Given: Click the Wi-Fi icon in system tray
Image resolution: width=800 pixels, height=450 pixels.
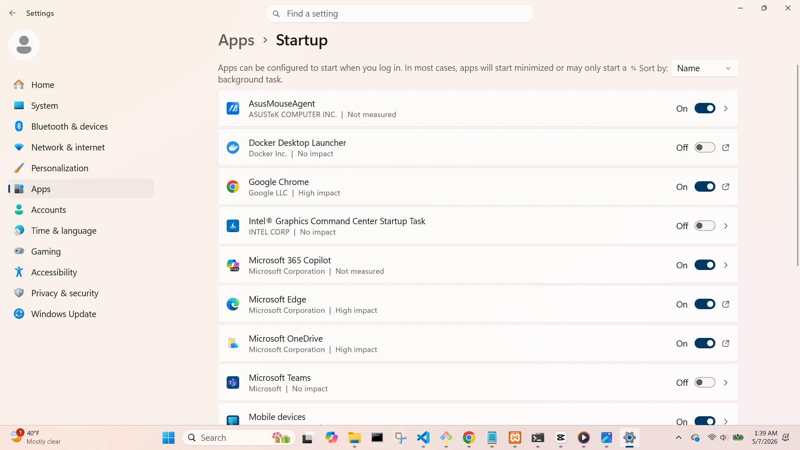Looking at the screenshot, I should click(x=712, y=437).
